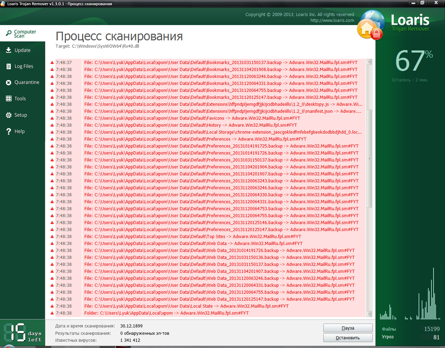Open the Update section
The height and width of the screenshot is (348, 445).
point(23,50)
